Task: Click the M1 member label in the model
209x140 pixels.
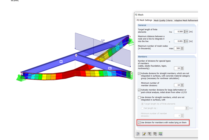Action: click(61, 61)
